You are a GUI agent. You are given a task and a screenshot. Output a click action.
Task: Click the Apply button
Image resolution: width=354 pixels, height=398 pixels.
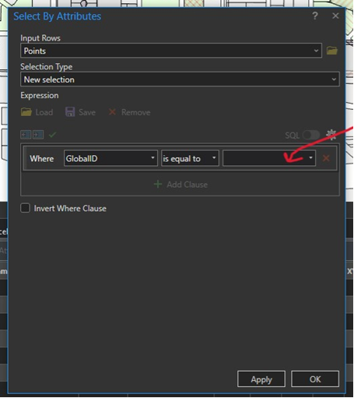pos(261,379)
